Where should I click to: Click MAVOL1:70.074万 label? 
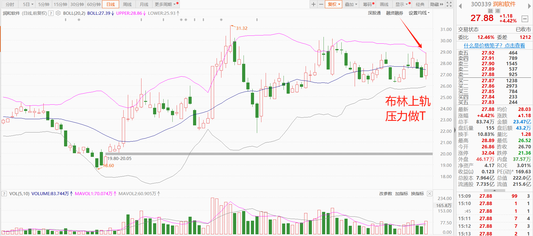coord(94,194)
